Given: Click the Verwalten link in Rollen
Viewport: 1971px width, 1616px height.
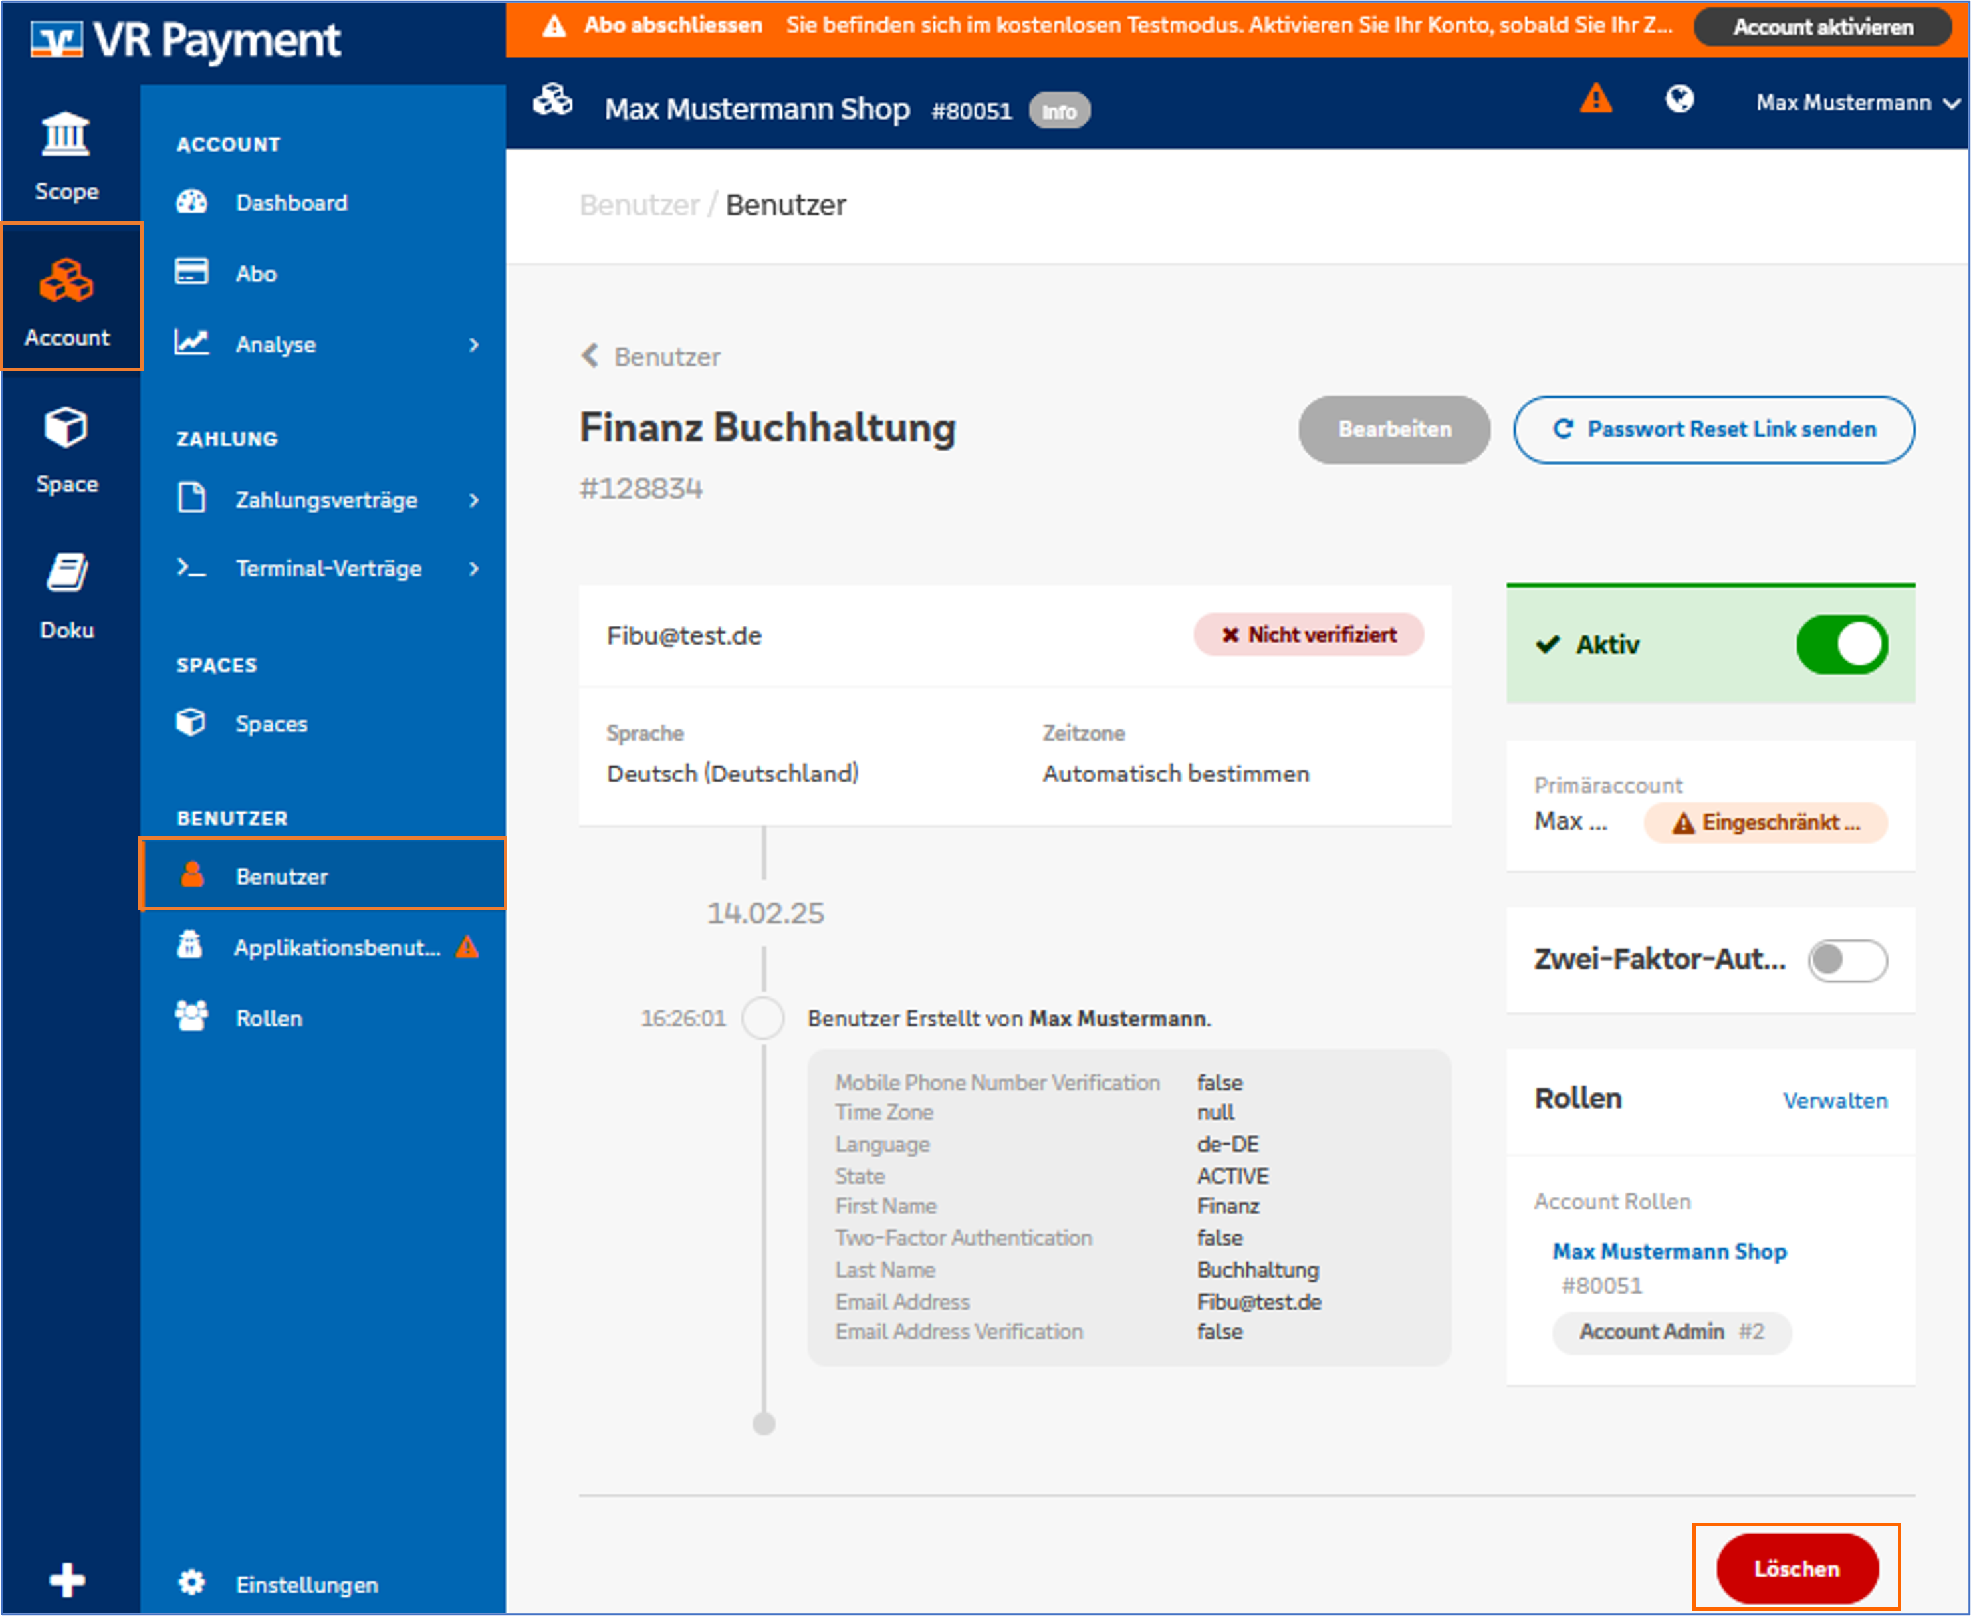Looking at the screenshot, I should pyautogui.click(x=1834, y=1100).
